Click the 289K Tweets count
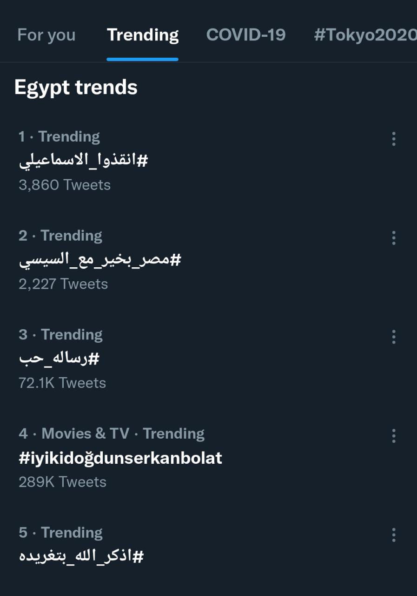 (62, 482)
